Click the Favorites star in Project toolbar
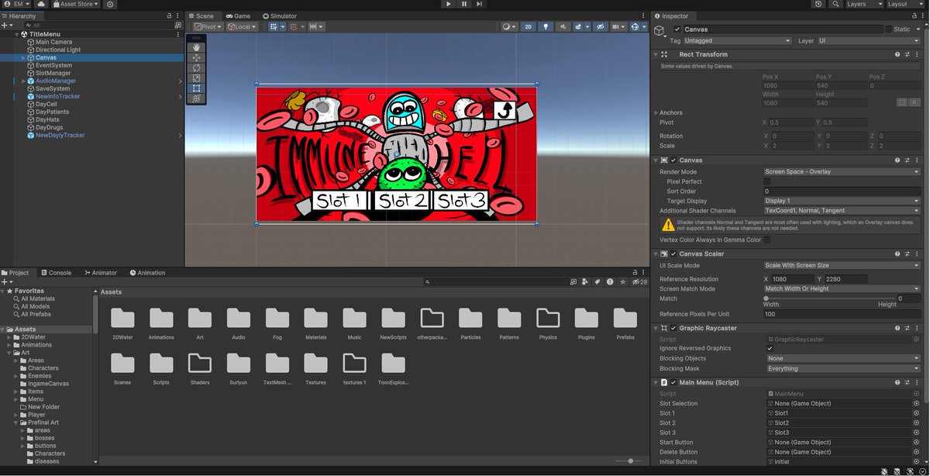This screenshot has width=930, height=476. 622,282
